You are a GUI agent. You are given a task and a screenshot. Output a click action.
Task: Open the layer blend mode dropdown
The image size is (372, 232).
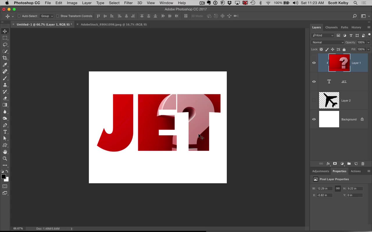328,42
